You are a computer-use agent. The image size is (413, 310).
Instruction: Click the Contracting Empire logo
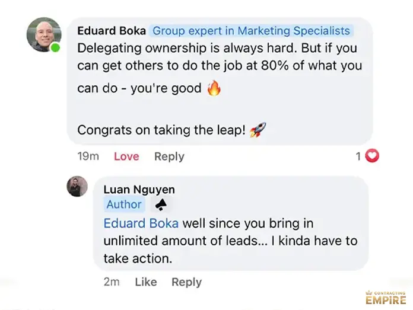point(386,298)
